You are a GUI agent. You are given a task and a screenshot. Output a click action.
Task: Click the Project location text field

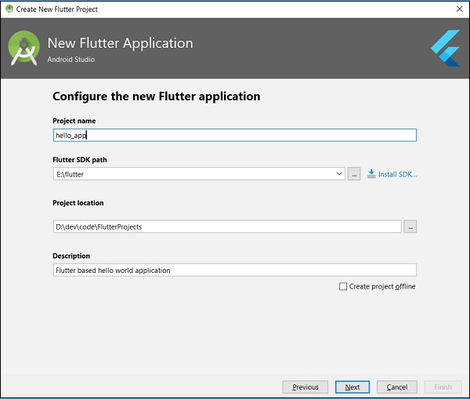click(x=226, y=227)
